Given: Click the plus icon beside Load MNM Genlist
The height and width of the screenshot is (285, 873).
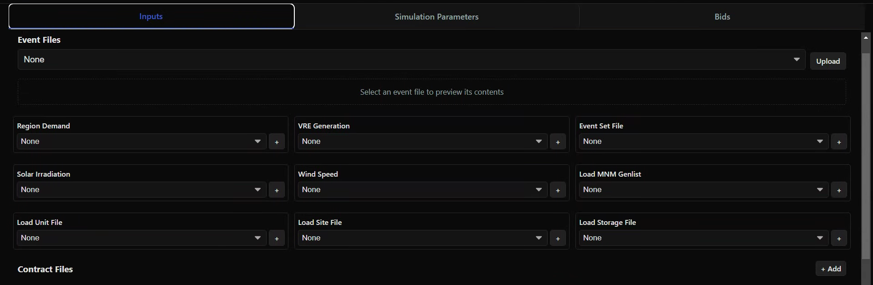Looking at the screenshot, I should click(839, 190).
